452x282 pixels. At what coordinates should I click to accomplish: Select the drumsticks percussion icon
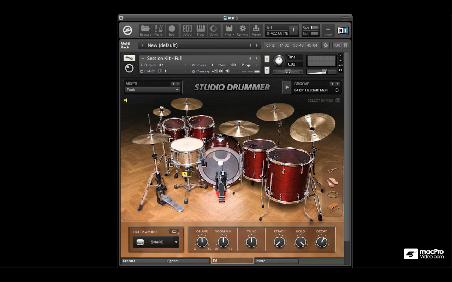332,171
